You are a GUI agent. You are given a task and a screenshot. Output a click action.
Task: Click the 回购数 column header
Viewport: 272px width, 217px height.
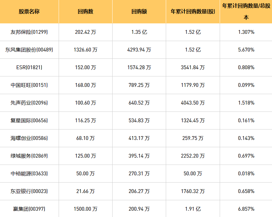pyautogui.click(x=86, y=12)
